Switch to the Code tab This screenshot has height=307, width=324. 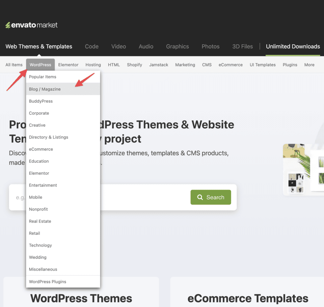[92, 47]
